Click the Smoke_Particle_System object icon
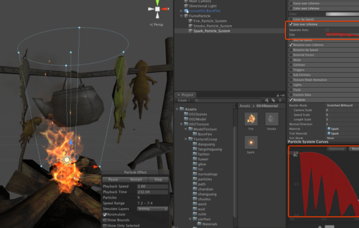The height and width of the screenshot is (228, 359). click(190, 26)
